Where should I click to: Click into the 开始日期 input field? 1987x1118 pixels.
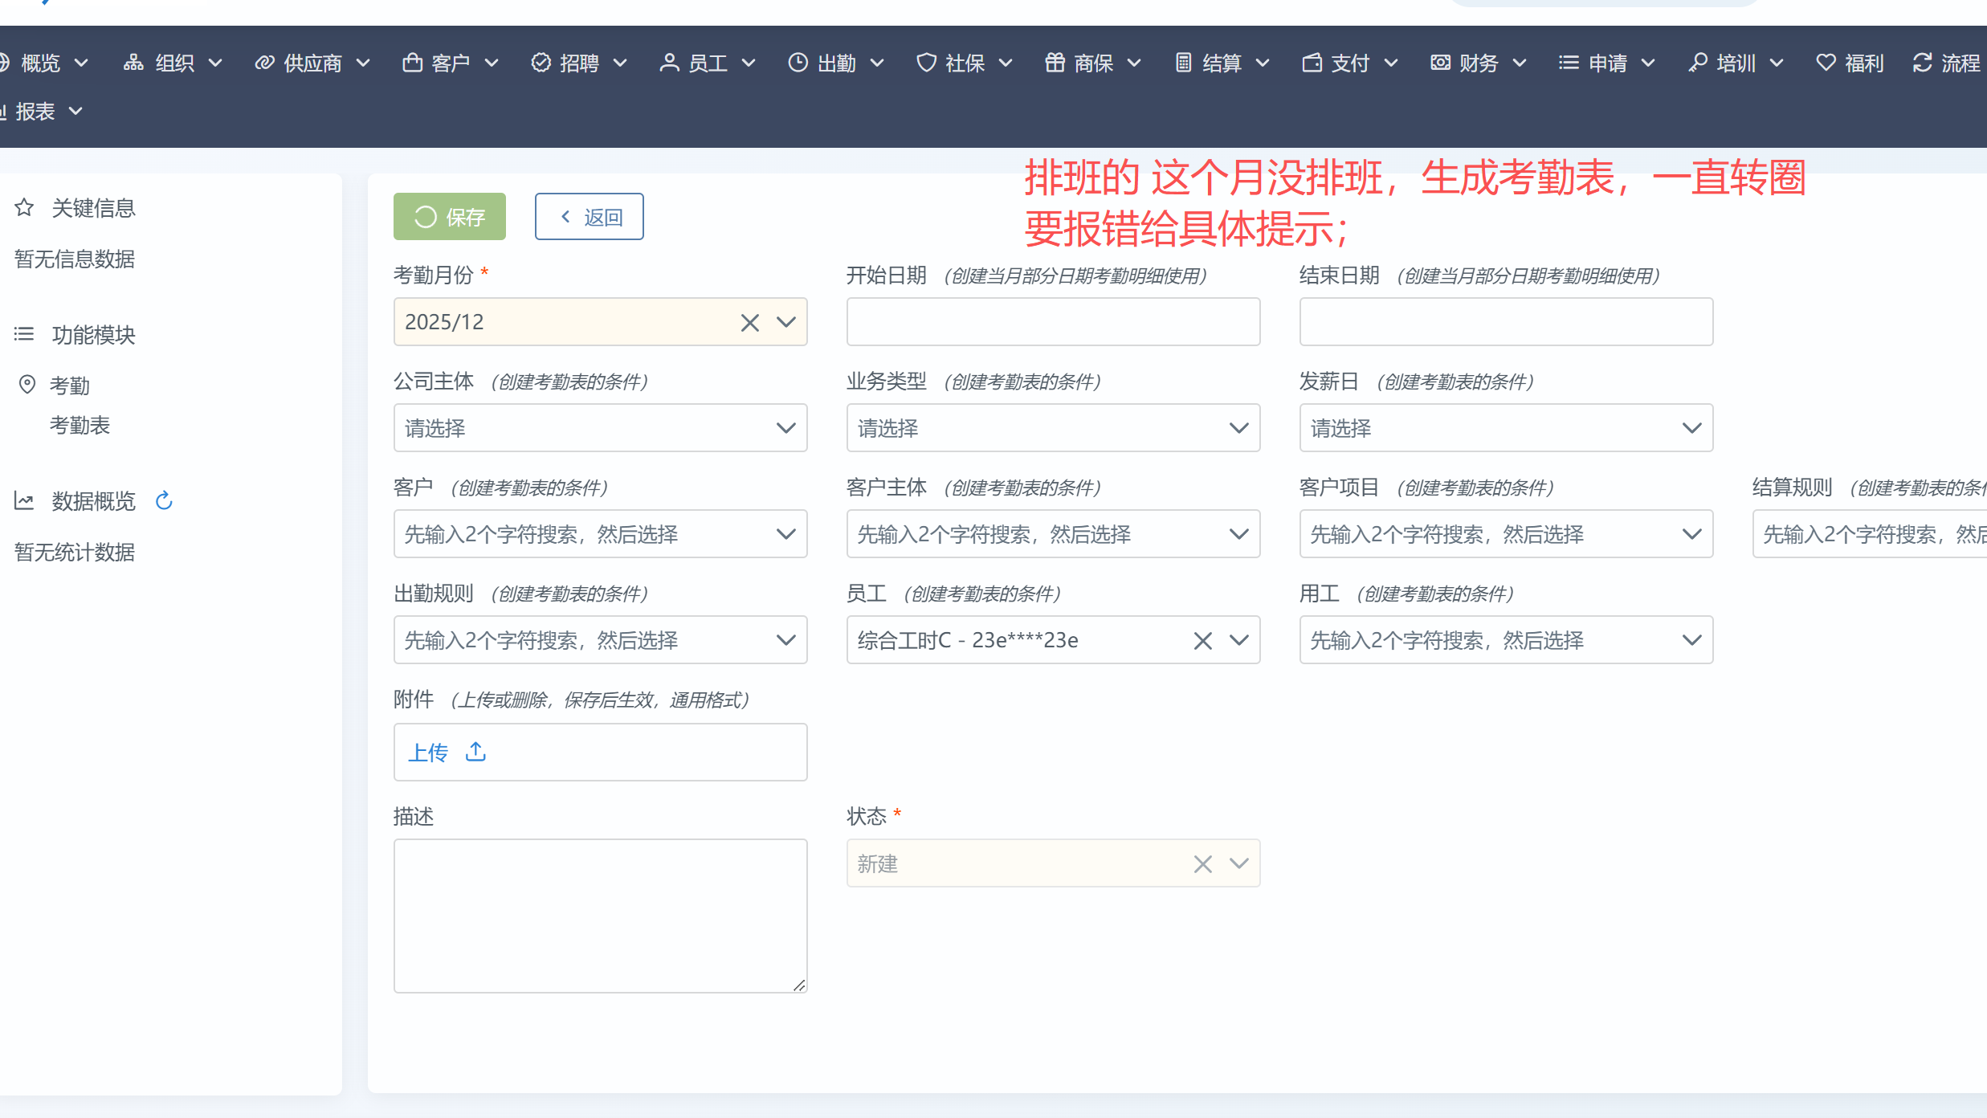coord(1053,322)
